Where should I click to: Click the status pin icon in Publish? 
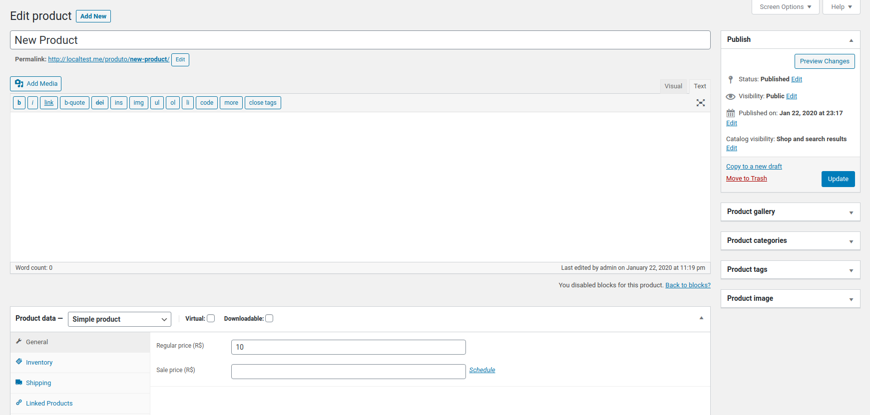click(x=731, y=79)
